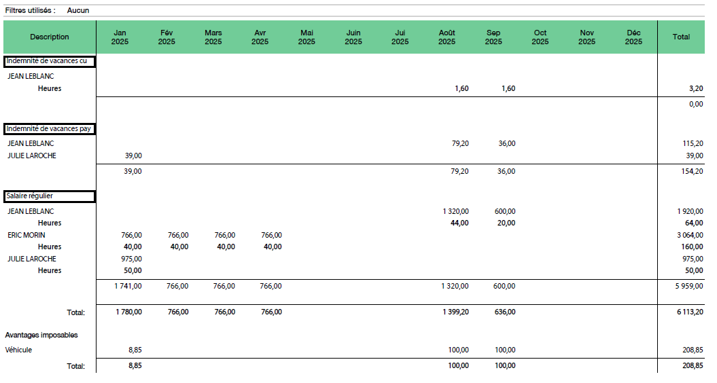Click the 3 064,00 total for Eric Morin

[x=690, y=235]
